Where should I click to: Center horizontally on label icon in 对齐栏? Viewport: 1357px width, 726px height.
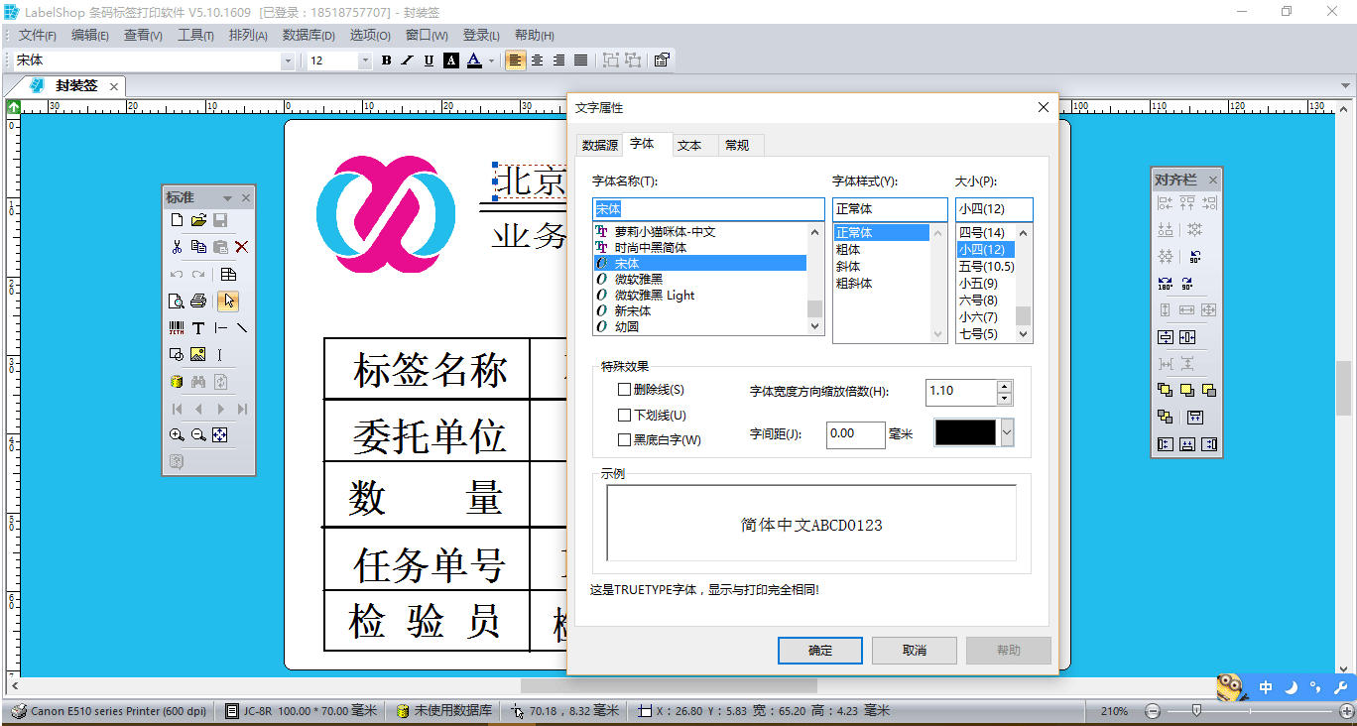1187,337
